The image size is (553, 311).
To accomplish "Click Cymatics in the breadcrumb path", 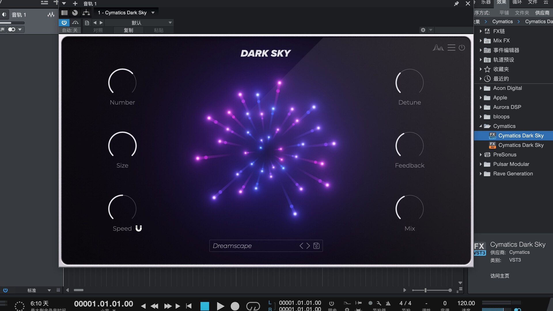I will click(502, 22).
